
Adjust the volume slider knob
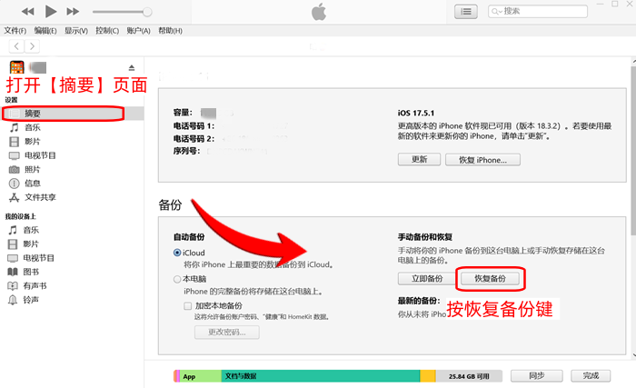pos(147,12)
